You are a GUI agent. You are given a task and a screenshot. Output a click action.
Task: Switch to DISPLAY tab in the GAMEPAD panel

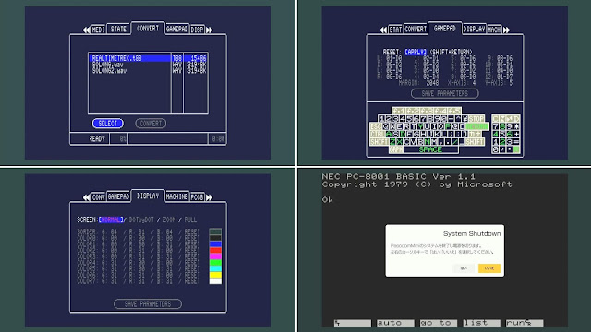(x=474, y=29)
